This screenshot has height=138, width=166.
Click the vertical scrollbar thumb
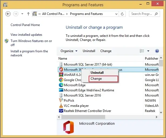click(161, 63)
